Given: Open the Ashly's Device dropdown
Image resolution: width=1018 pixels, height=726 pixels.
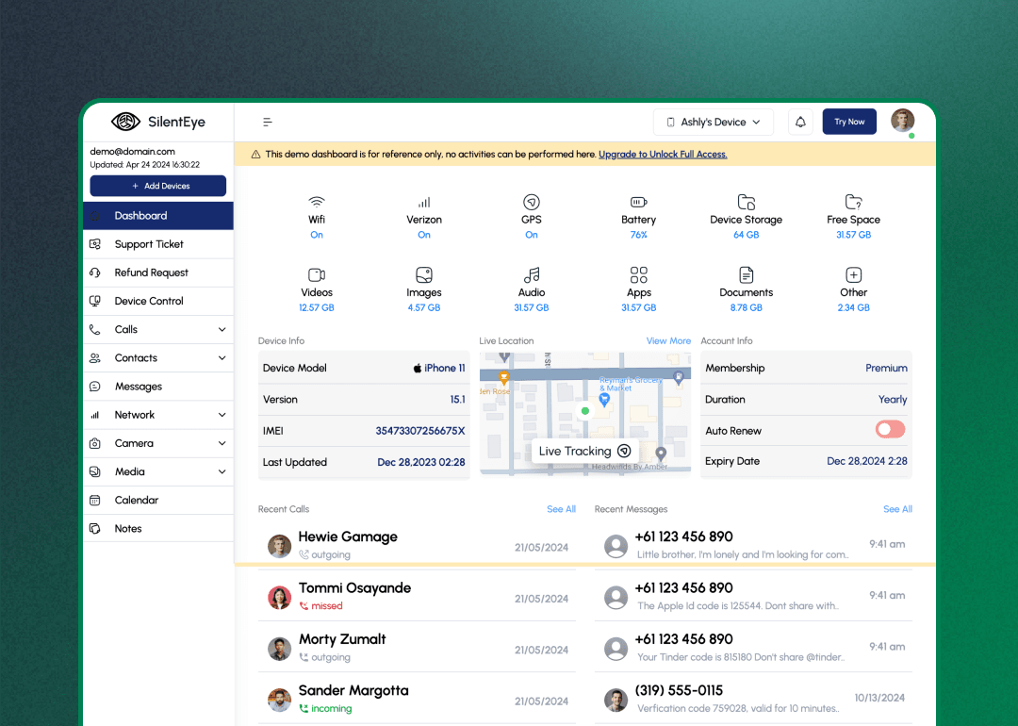Looking at the screenshot, I should pyautogui.click(x=714, y=122).
